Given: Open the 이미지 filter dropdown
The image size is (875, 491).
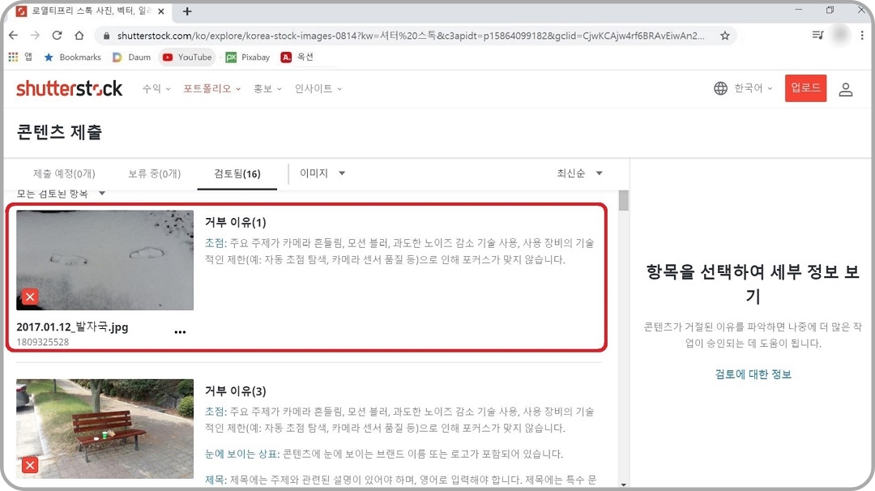Looking at the screenshot, I should pyautogui.click(x=320, y=173).
